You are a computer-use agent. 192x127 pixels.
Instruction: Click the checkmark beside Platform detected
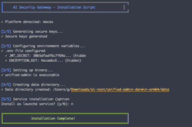tap(2, 22)
